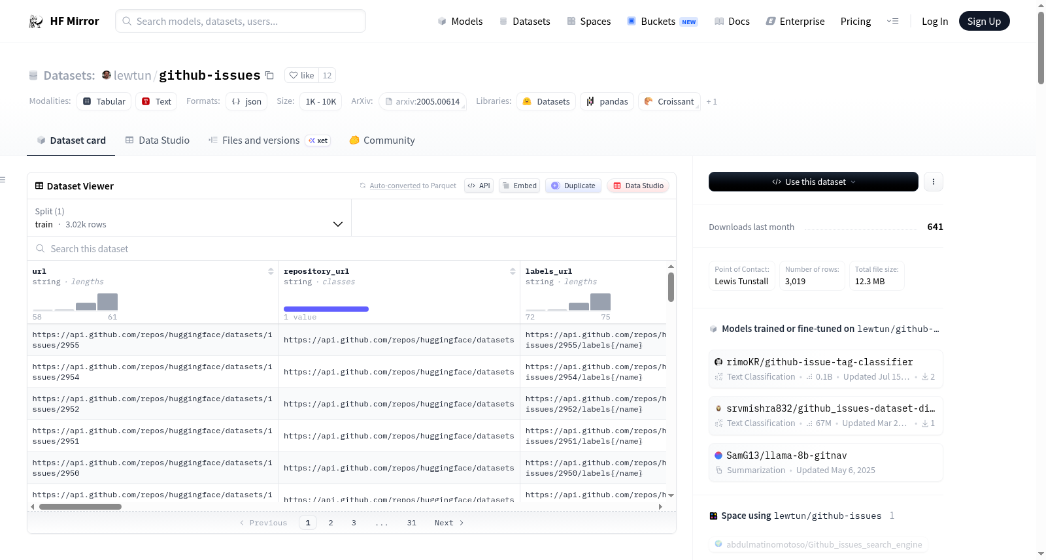Switch to the Data Studio tab
The image size is (1046, 560).
(x=158, y=140)
